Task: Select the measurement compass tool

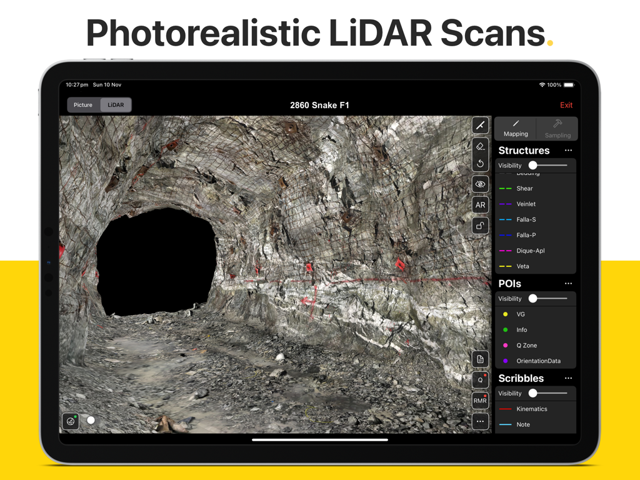Action: pos(480,125)
